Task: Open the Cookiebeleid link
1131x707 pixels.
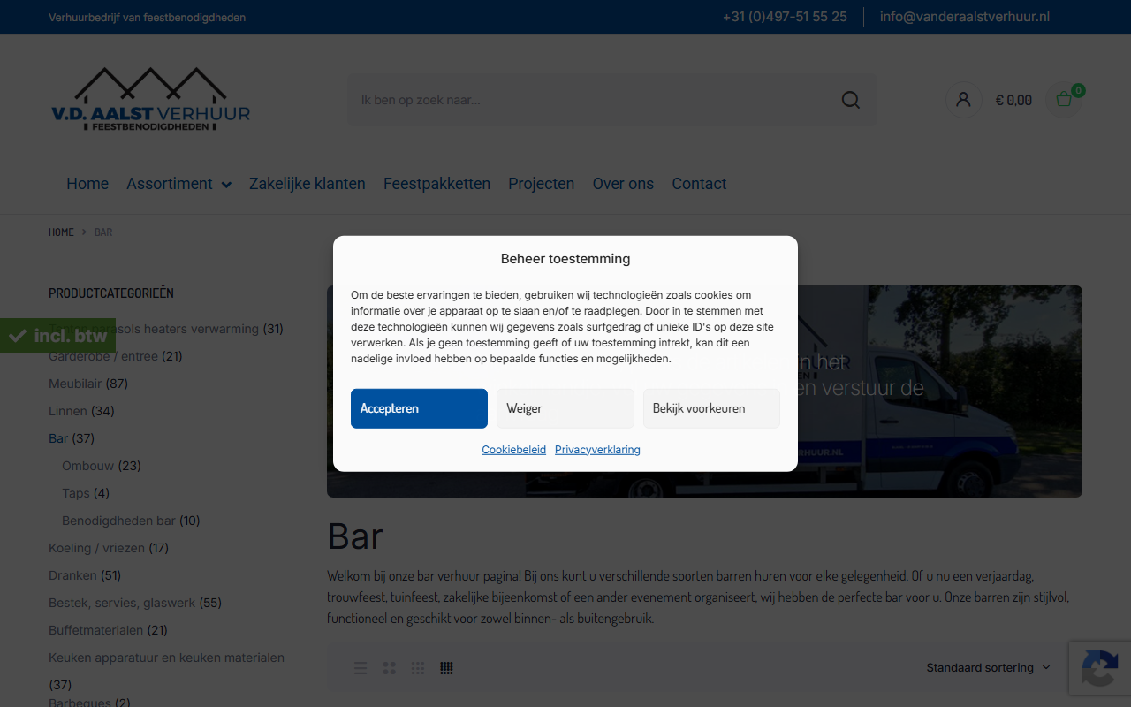Action: pyautogui.click(x=513, y=450)
